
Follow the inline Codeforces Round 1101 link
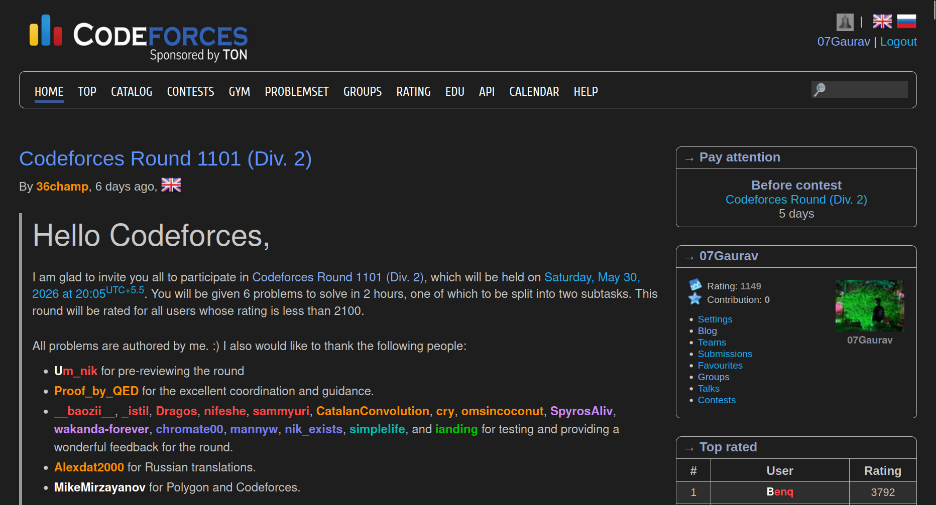338,277
